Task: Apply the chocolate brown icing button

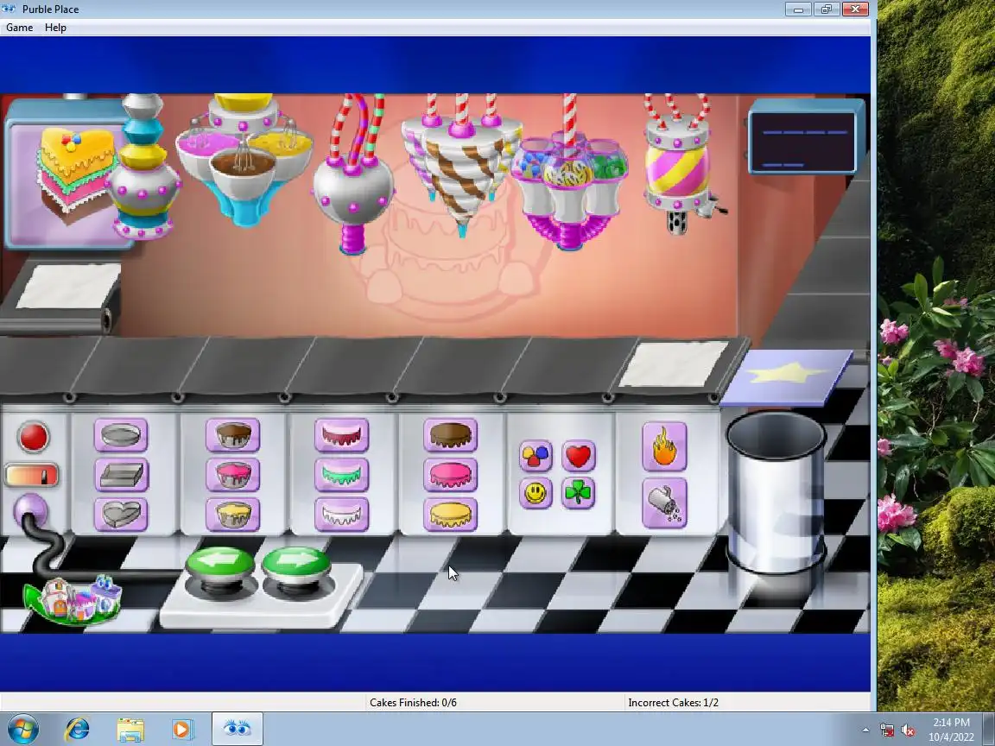Action: click(451, 435)
